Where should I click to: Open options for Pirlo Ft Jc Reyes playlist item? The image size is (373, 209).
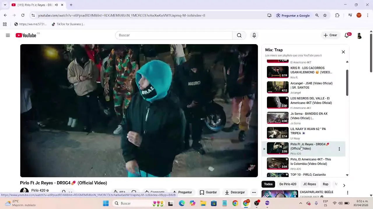click(339, 149)
